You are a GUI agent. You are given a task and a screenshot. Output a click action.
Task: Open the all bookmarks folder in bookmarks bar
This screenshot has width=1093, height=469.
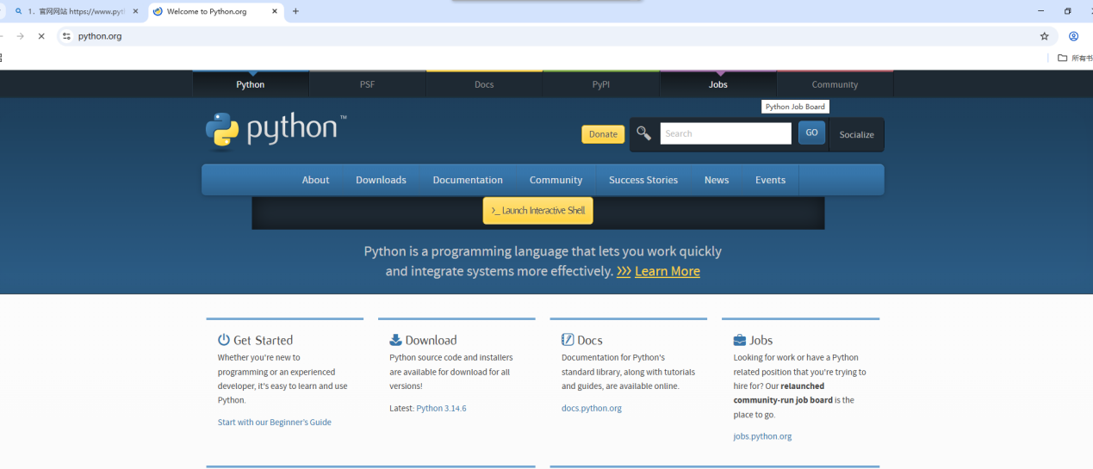pos(1074,58)
